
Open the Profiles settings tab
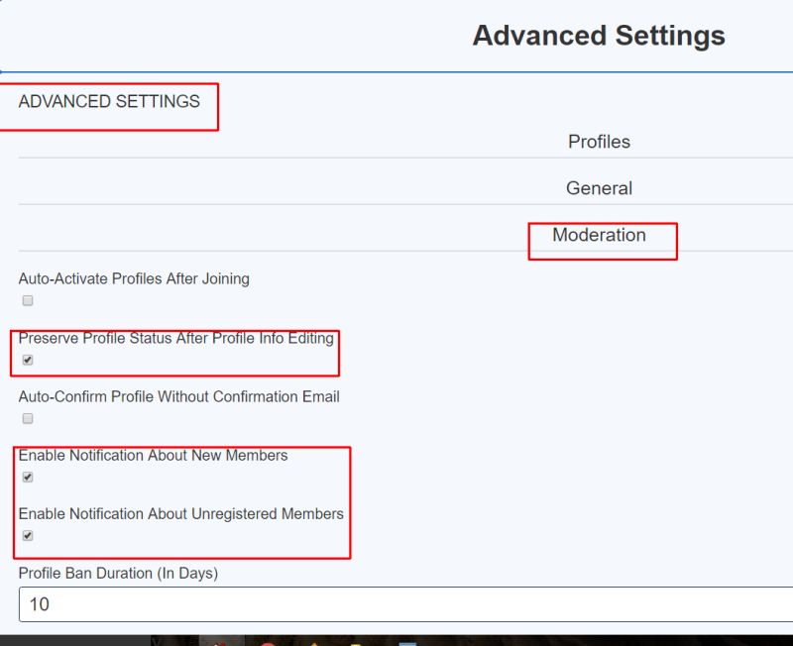(599, 142)
